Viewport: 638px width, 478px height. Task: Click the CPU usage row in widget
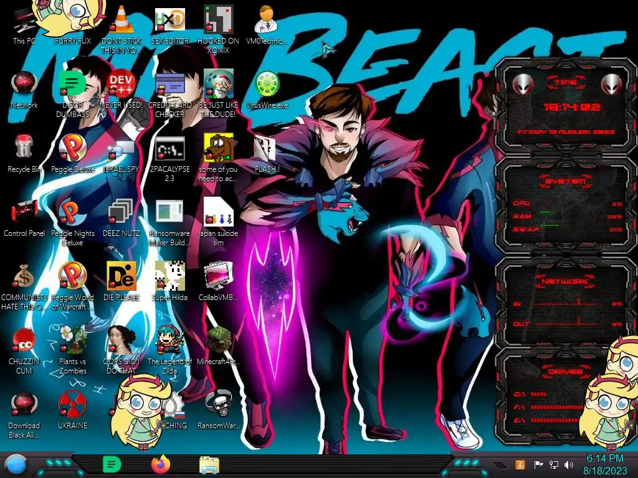pos(568,204)
